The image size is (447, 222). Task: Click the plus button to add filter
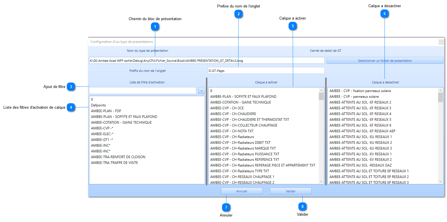[x=202, y=91]
